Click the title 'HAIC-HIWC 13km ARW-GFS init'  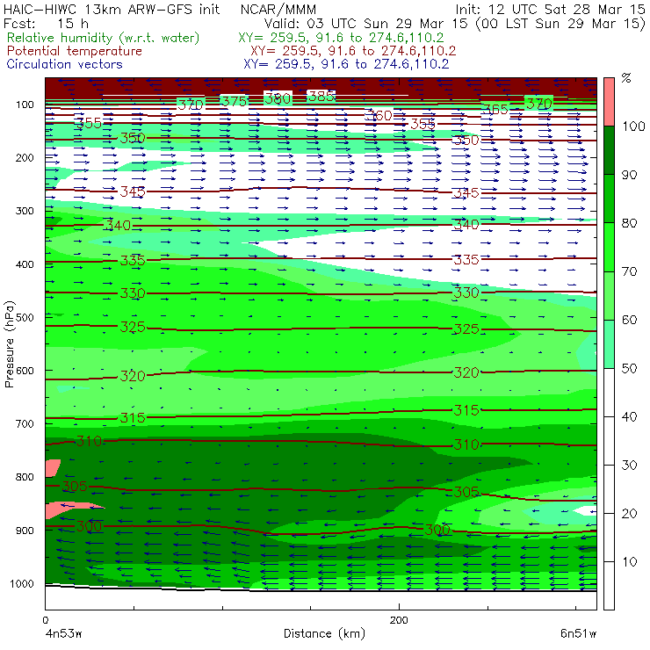point(112,9)
